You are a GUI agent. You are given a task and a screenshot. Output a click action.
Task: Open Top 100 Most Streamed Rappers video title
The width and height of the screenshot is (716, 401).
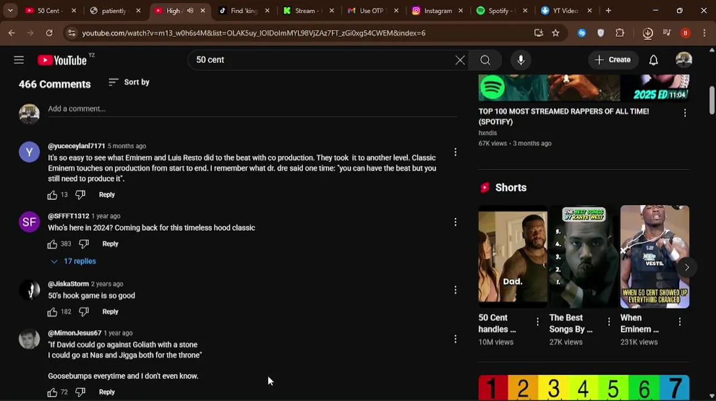click(564, 116)
